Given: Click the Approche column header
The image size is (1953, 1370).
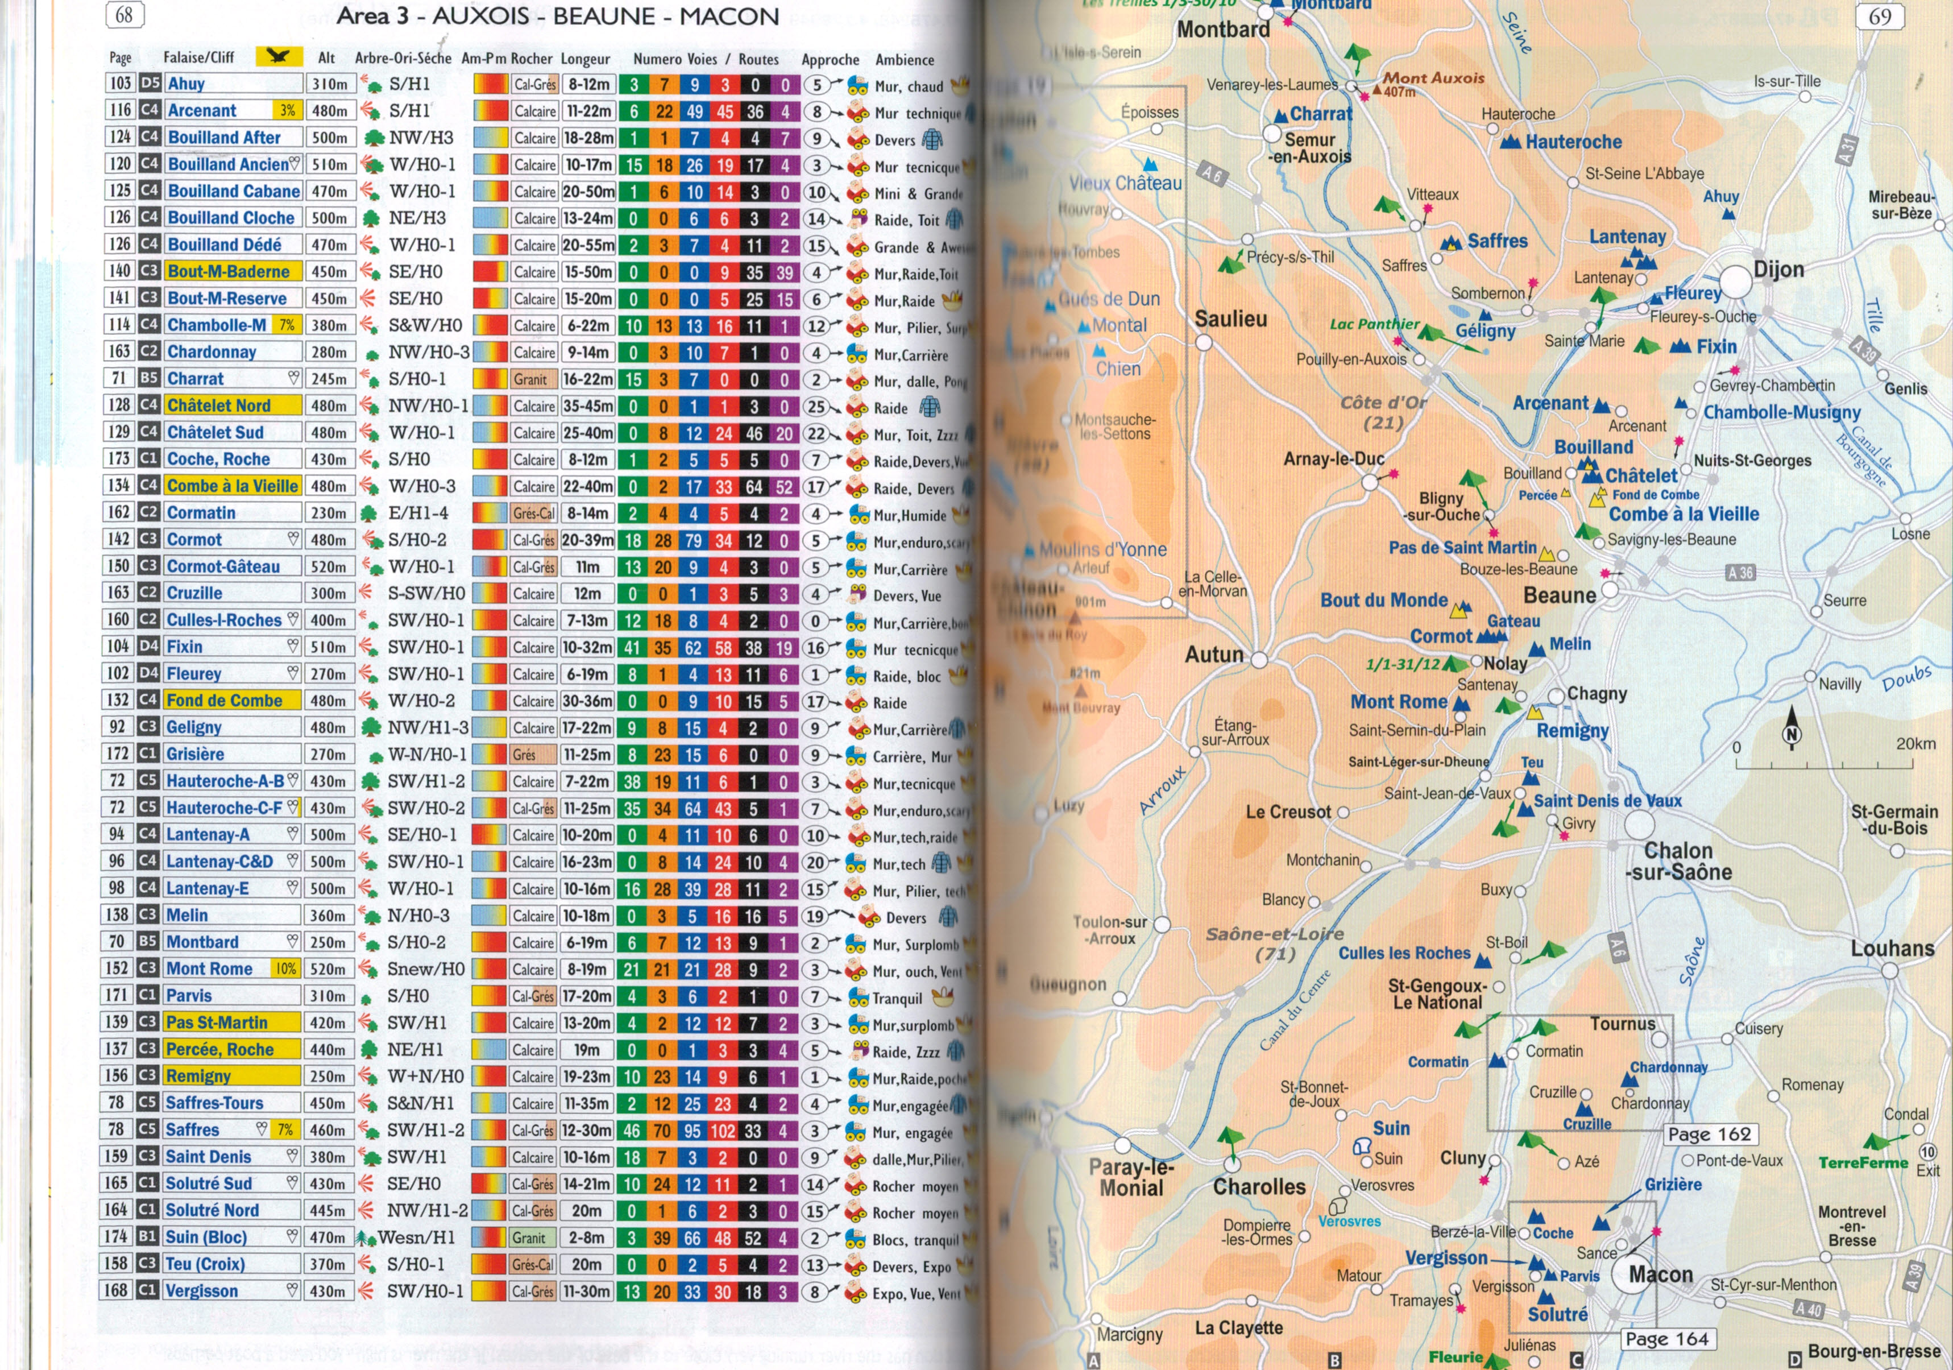Looking at the screenshot, I should 830,60.
